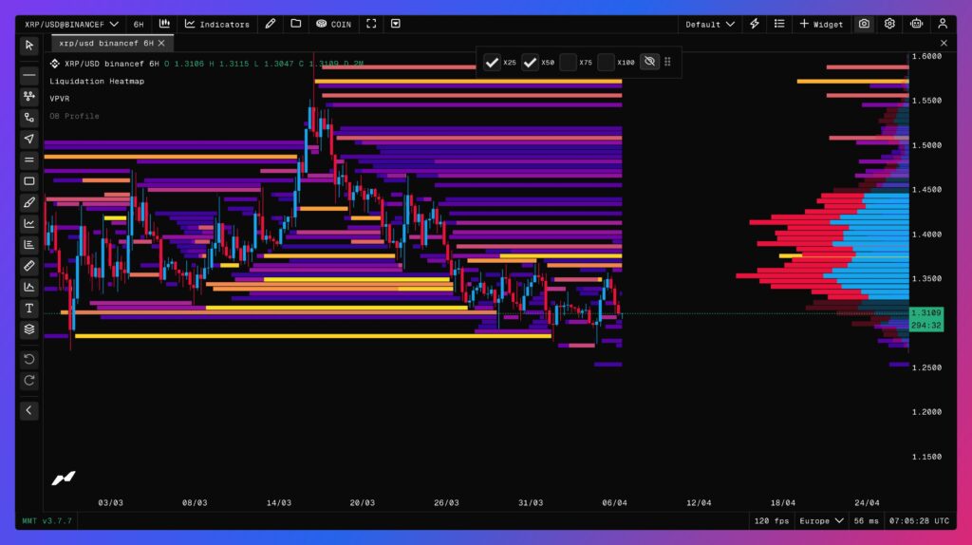Click the 20/03 date axis label

362,503
